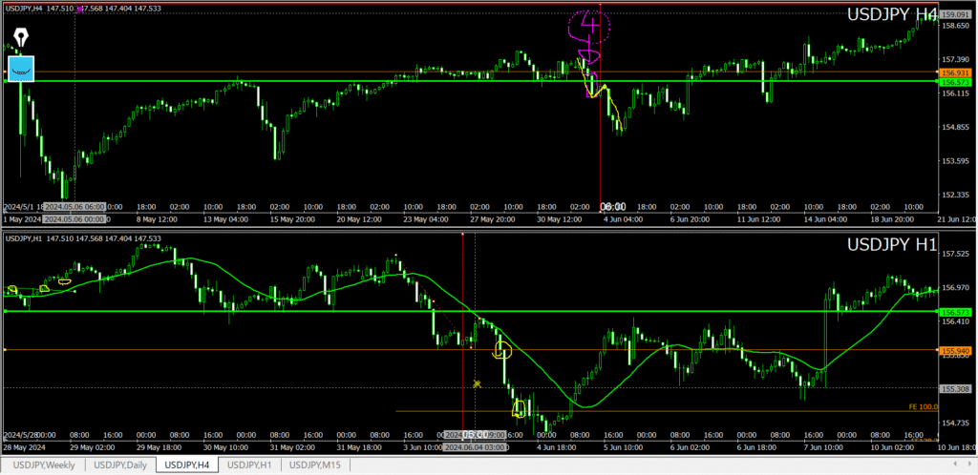Switch to the USDJPY,Daily tab

click(119, 465)
